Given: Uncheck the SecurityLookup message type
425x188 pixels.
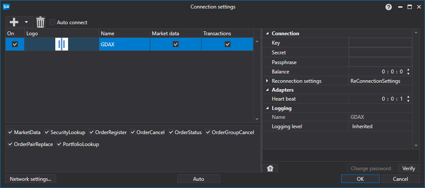Looking at the screenshot, I should (x=47, y=132).
